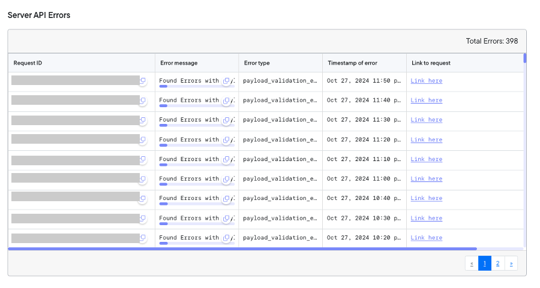Copy the error message in the 11:40 row

coord(226,101)
